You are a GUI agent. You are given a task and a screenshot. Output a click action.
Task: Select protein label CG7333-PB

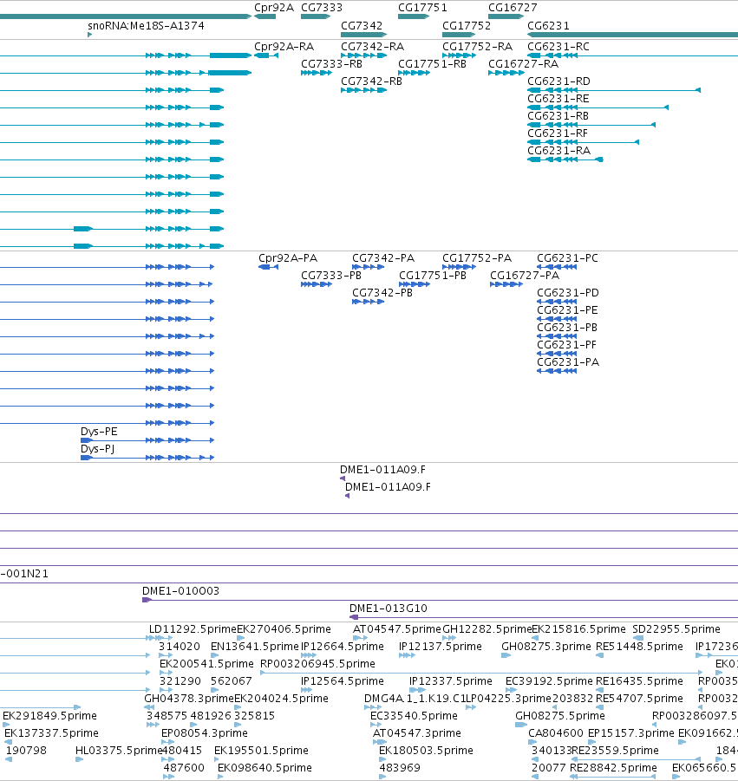pyautogui.click(x=331, y=276)
